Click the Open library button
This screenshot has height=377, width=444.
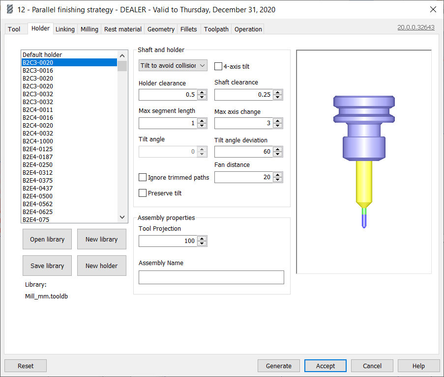pyautogui.click(x=47, y=239)
